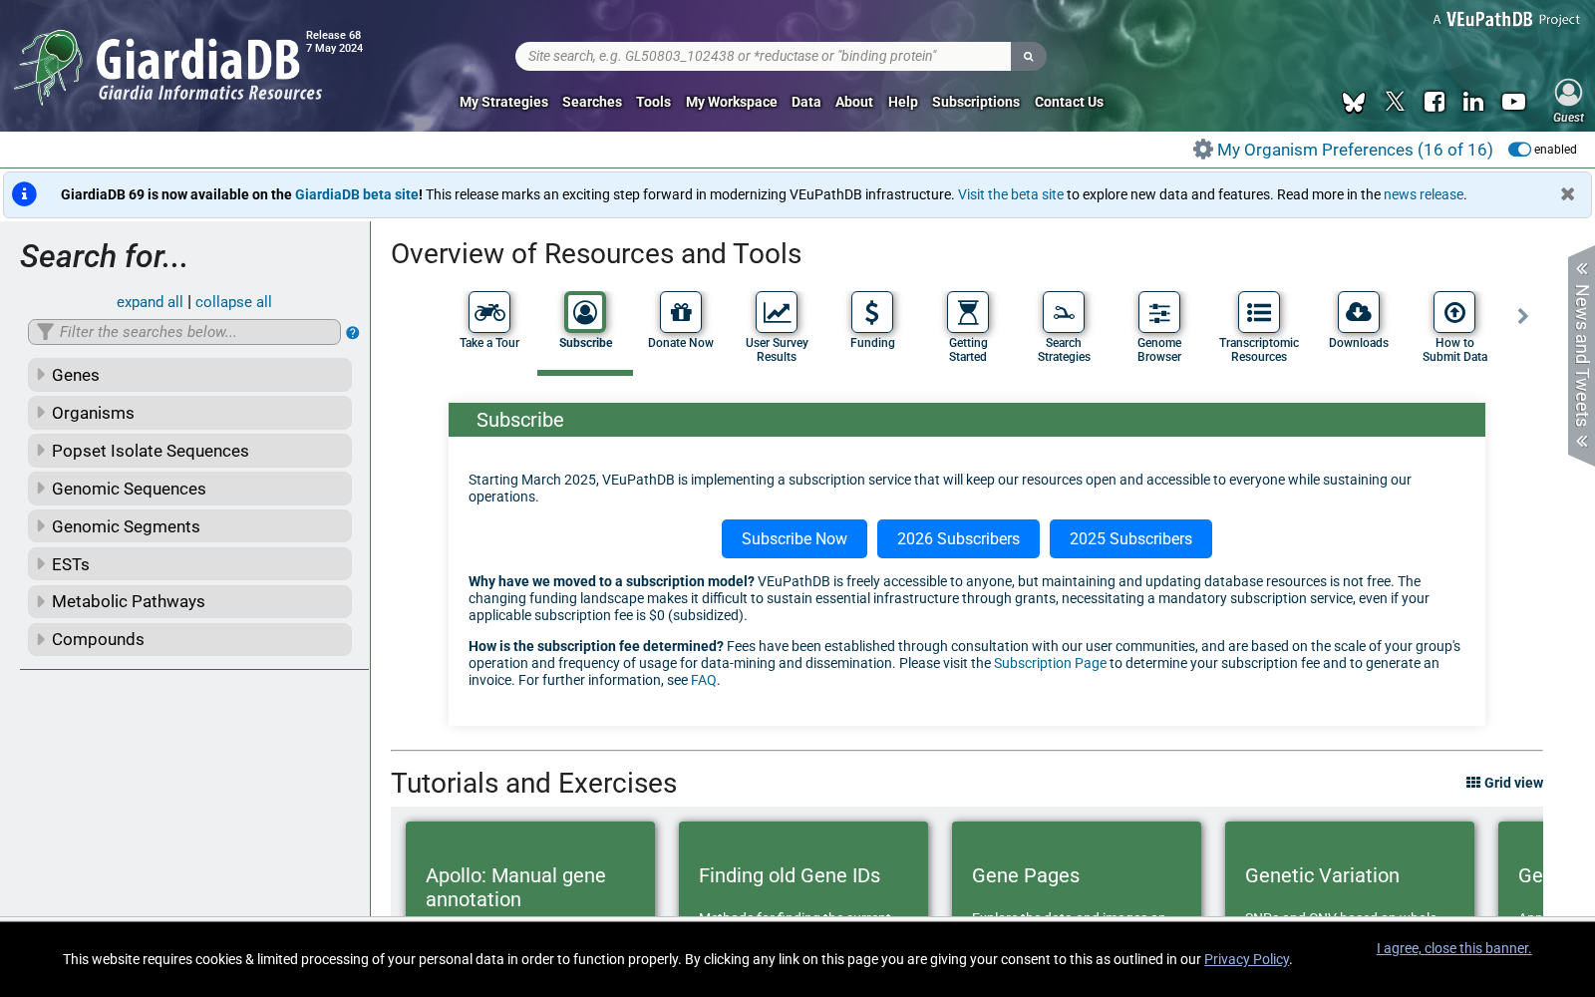Viewport: 1595px width, 997px height.
Task: Expand the Genomic Segments category
Action: click(189, 526)
